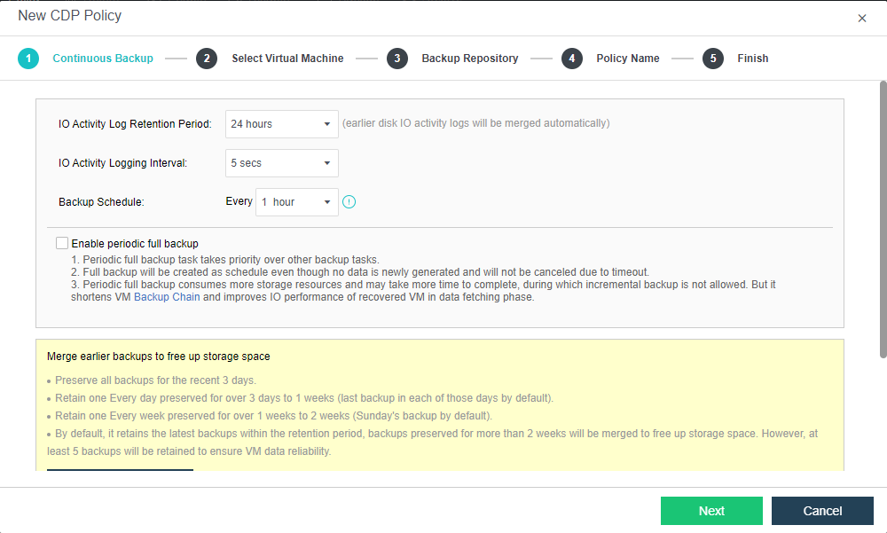The width and height of the screenshot is (887, 533).
Task: Open IO Activity Log Retention Period dropdown
Action: point(282,124)
